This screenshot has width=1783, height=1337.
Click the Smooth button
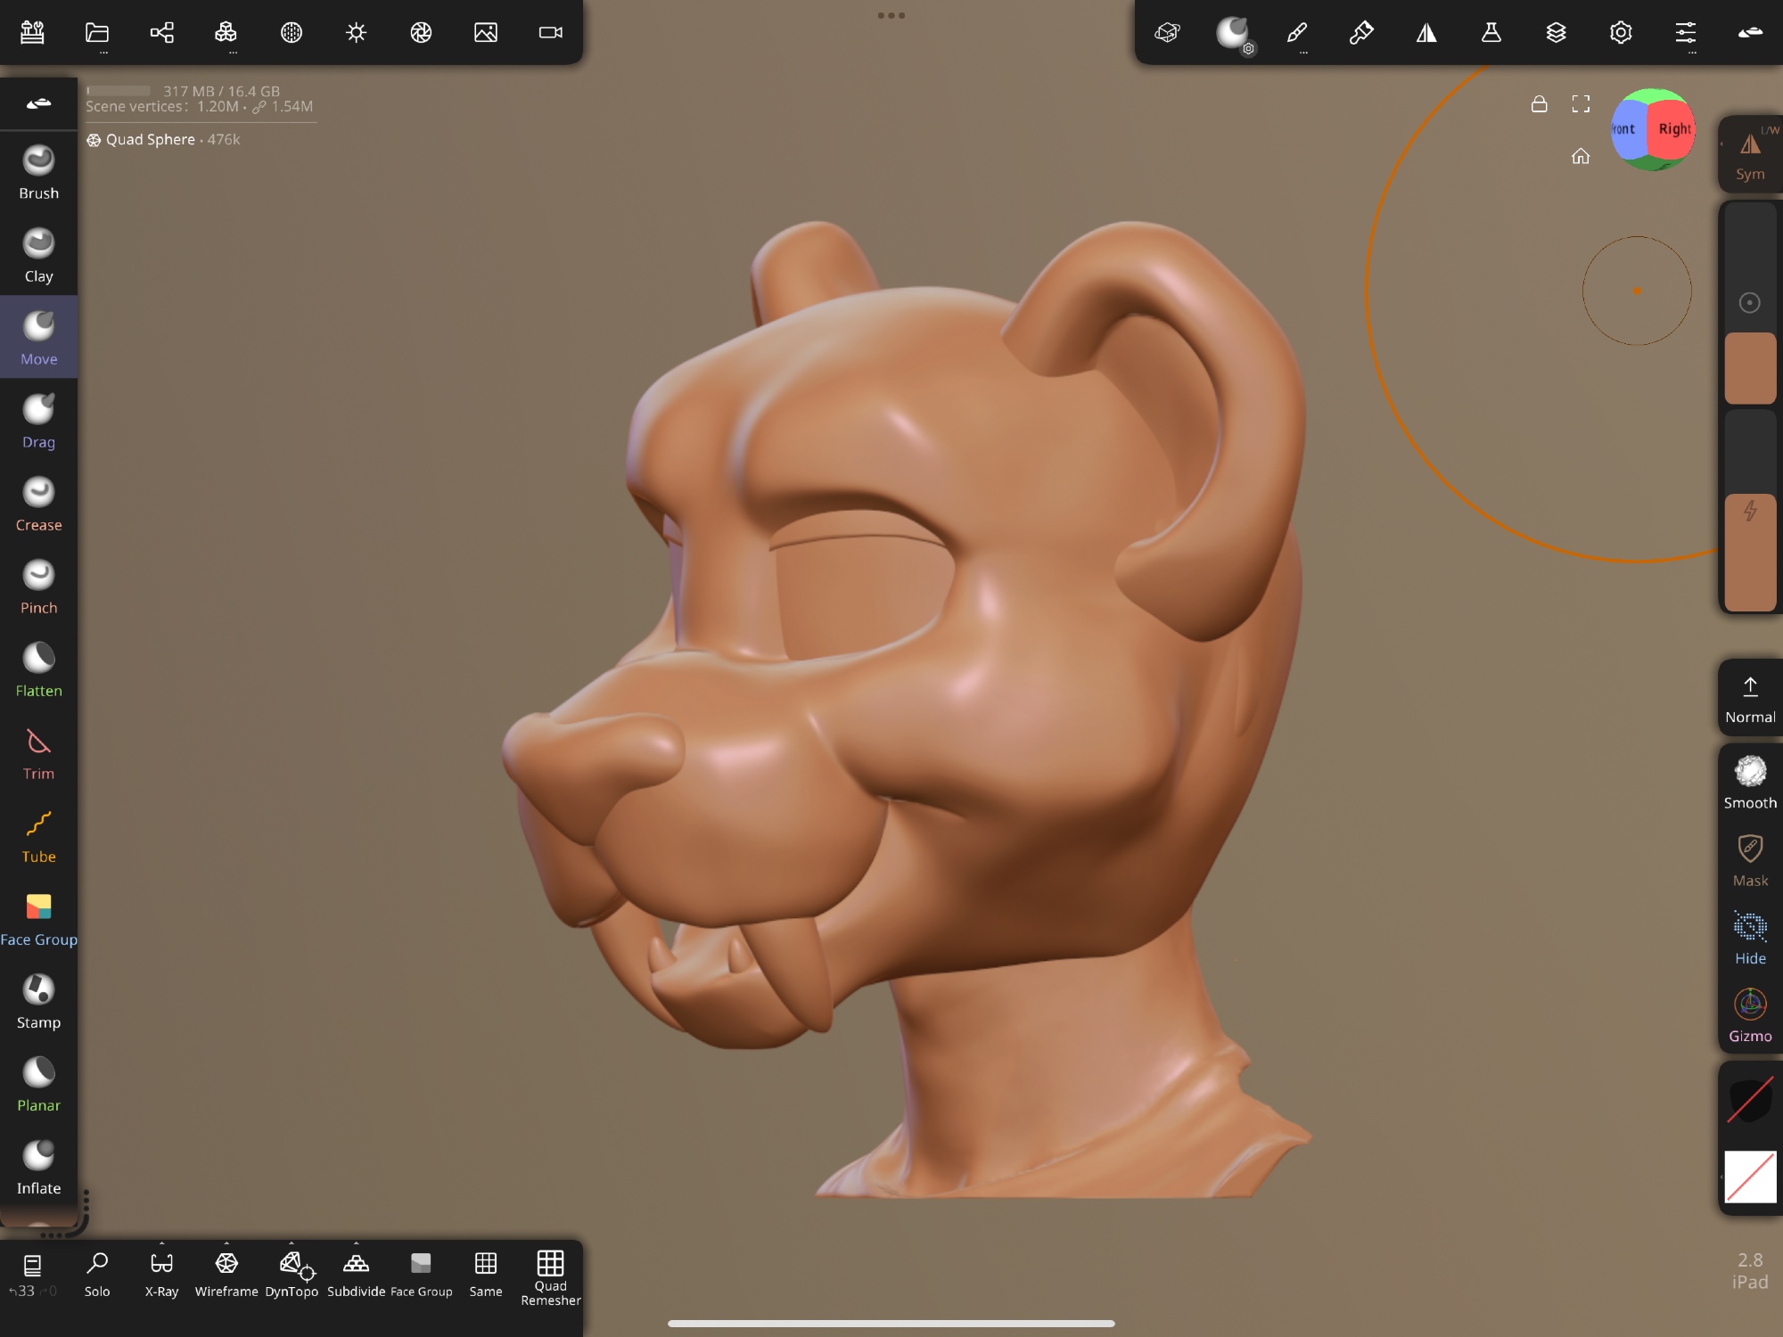tap(1749, 782)
